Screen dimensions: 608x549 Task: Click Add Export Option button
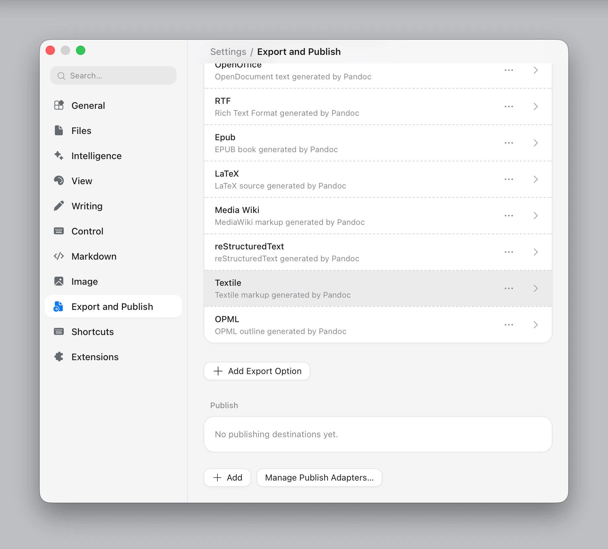(257, 371)
